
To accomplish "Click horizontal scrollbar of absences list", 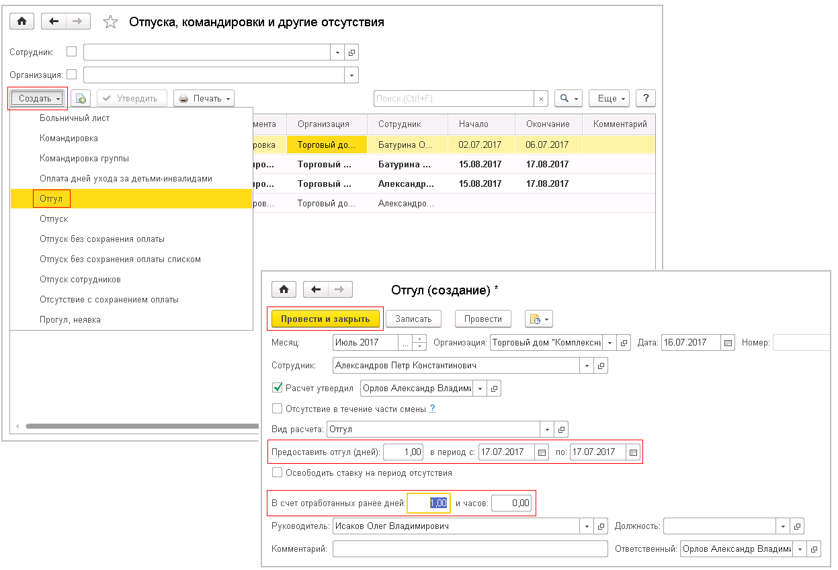I will pos(141,425).
